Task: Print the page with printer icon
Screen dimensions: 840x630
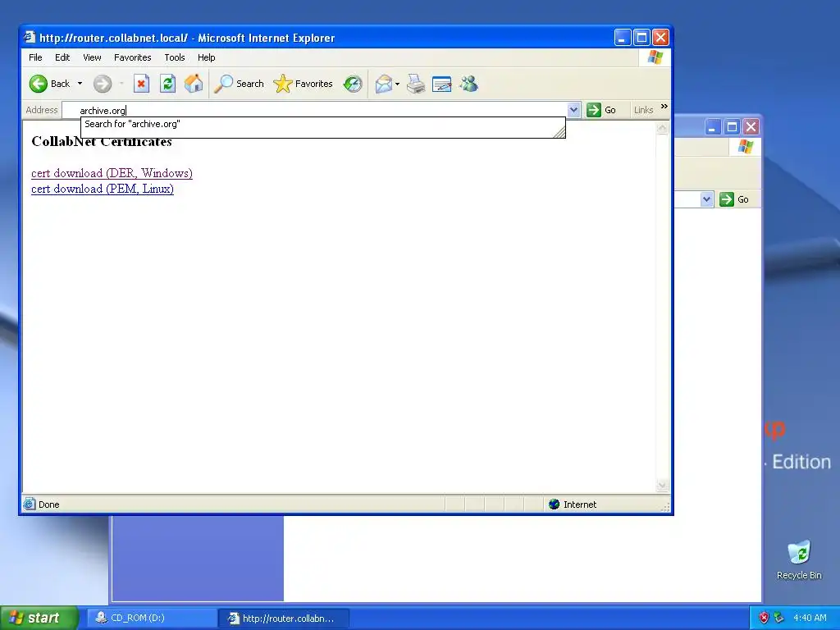Action: (416, 84)
